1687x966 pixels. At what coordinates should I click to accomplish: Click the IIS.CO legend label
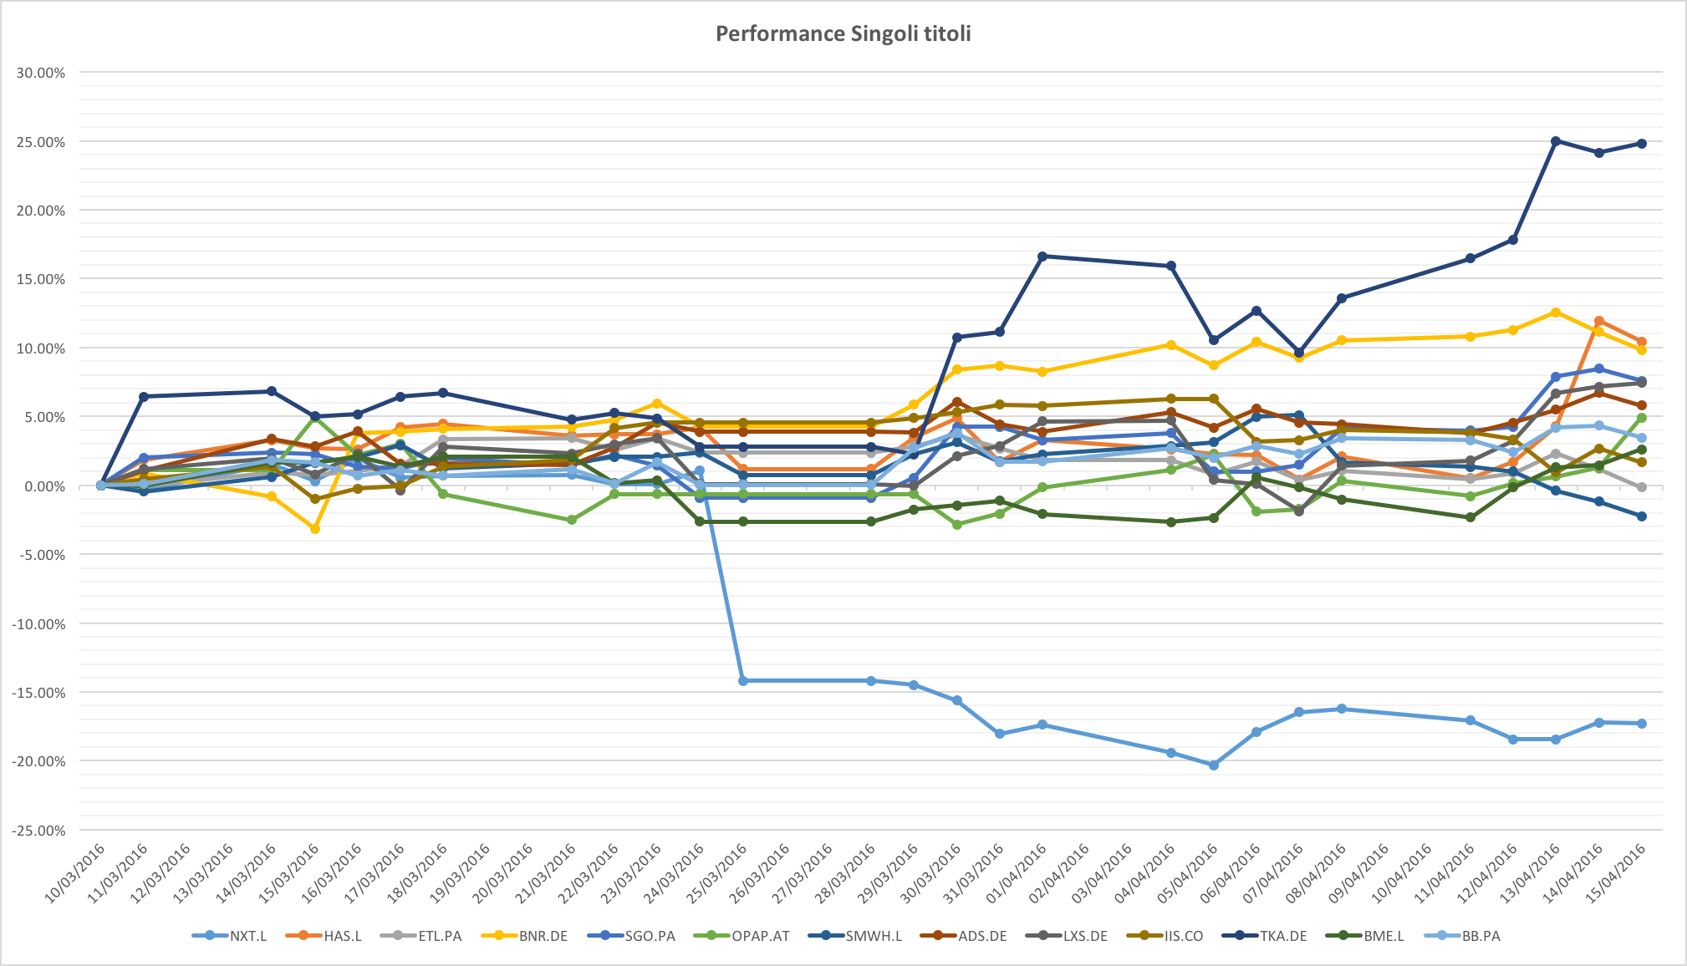[x=1184, y=936]
